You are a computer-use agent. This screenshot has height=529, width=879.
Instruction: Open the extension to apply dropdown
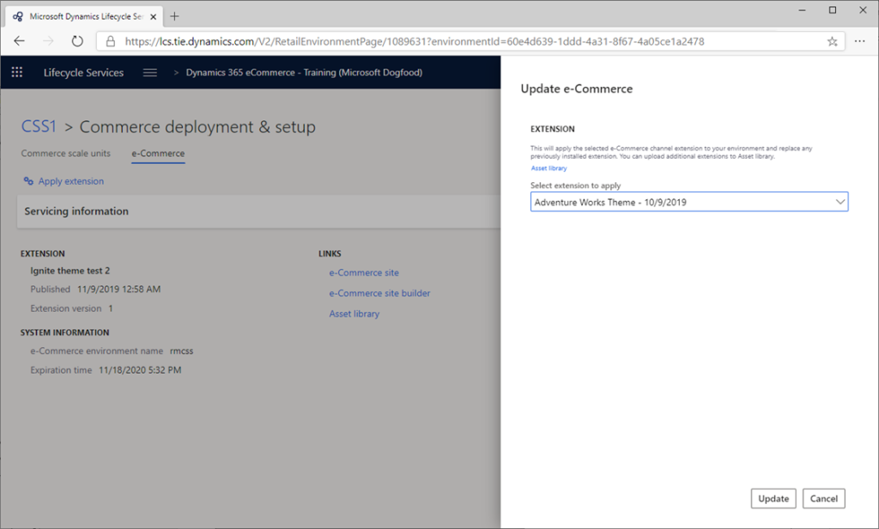click(x=840, y=201)
